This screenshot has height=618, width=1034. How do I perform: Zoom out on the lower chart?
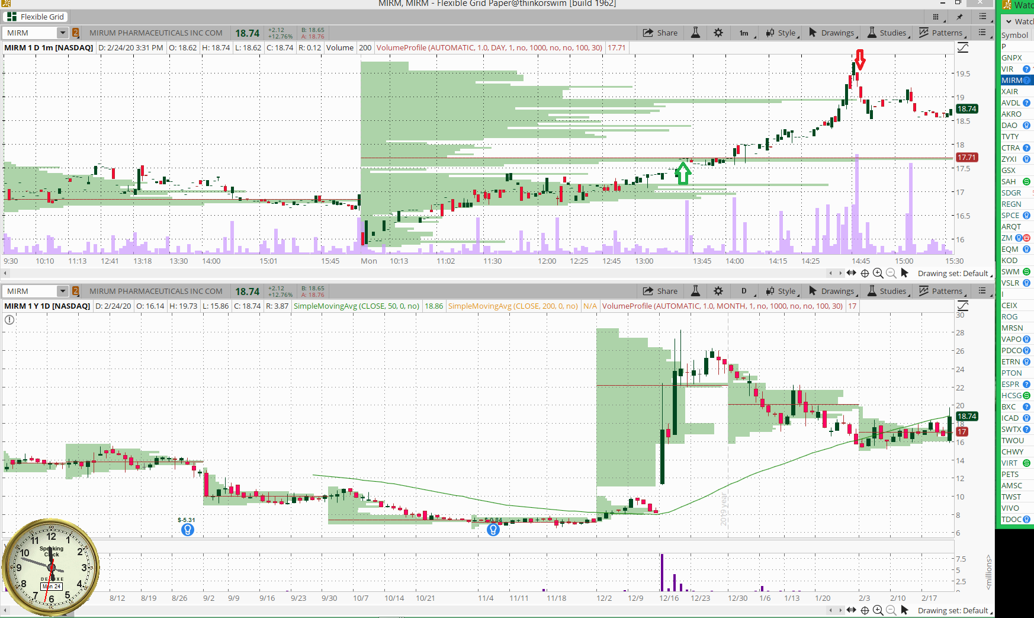891,610
